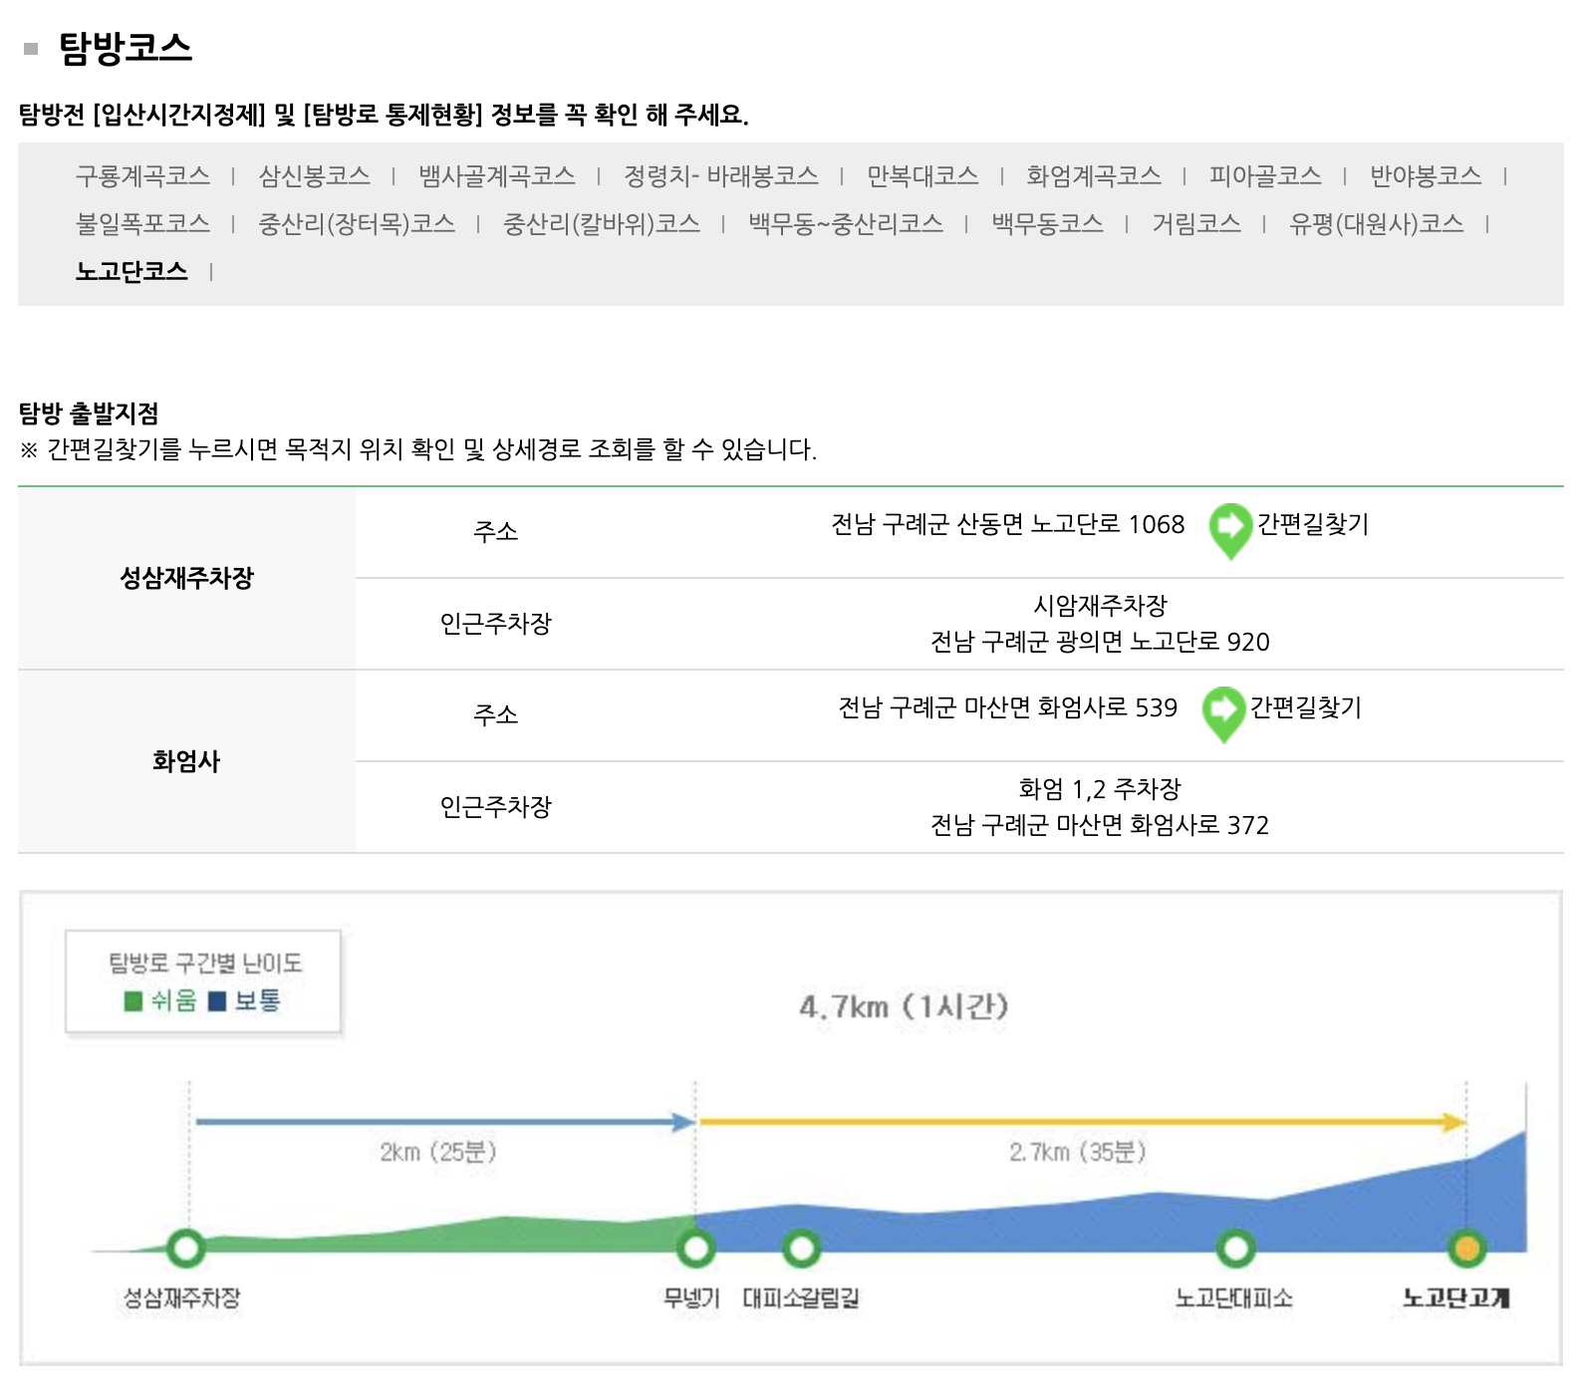Click the 대피소갈림길 circle marker on the map
Screen dimensions: 1576x1389
[801, 1248]
